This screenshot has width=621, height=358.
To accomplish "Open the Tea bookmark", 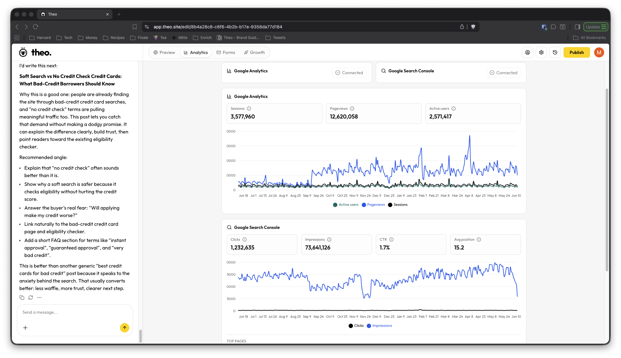I will tap(160, 38).
